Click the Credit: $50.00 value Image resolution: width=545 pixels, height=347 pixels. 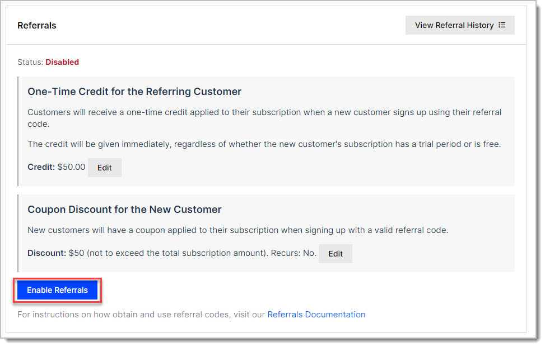(57, 167)
